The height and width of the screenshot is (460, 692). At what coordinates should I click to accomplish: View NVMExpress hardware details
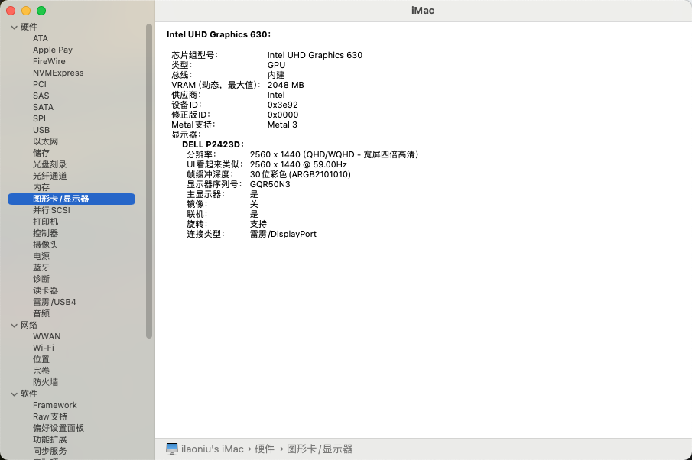57,73
